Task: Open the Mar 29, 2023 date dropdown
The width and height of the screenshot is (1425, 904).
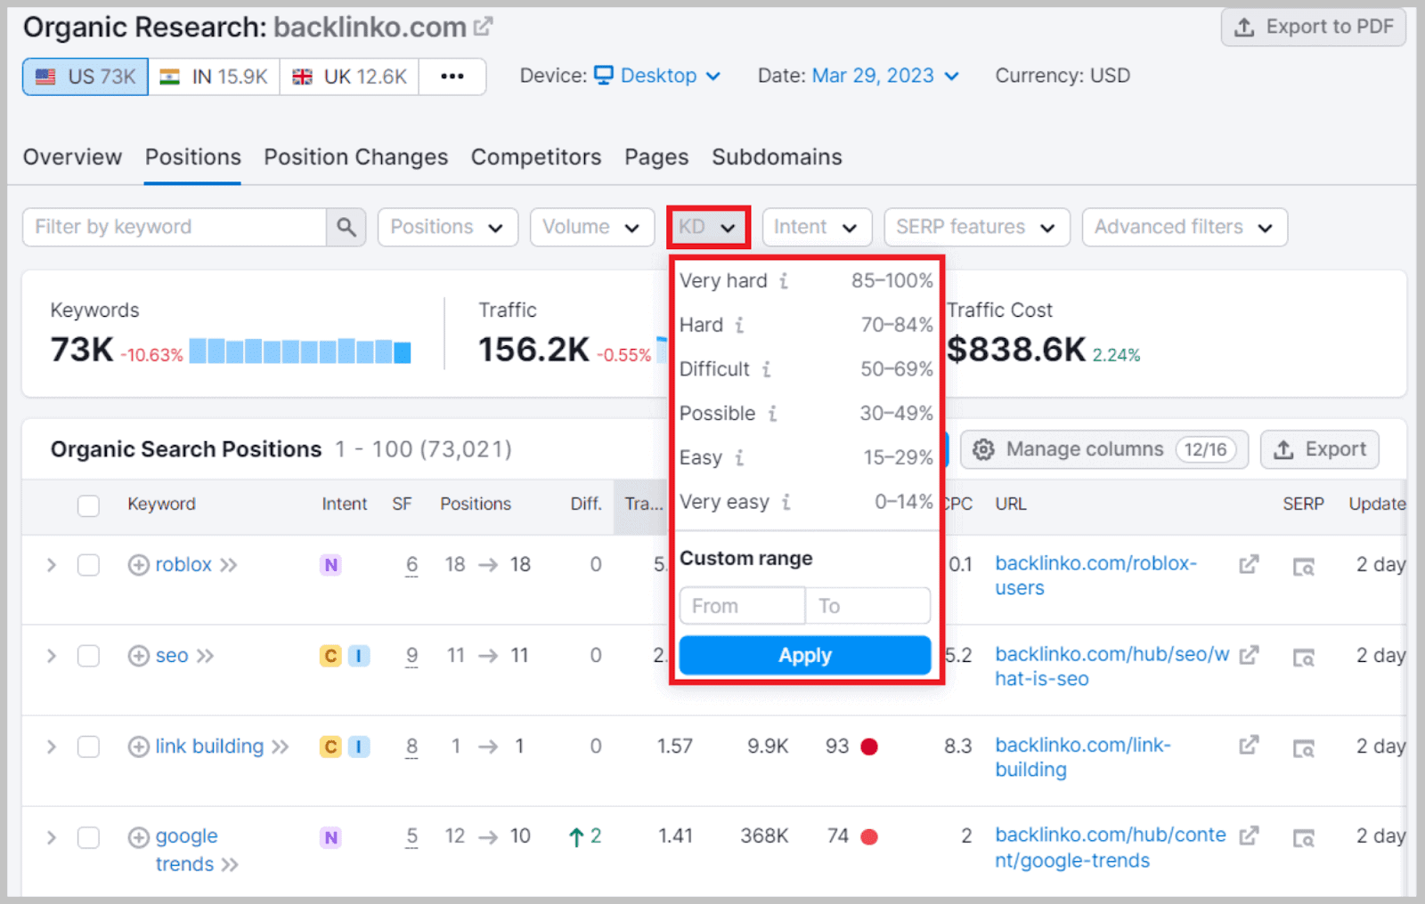Action: (885, 76)
